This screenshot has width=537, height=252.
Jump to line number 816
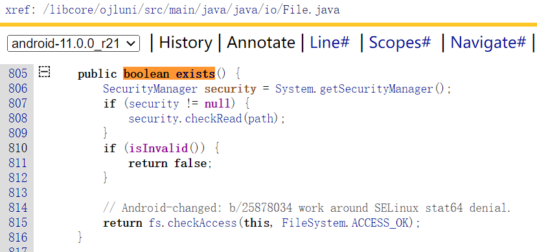[17, 237]
